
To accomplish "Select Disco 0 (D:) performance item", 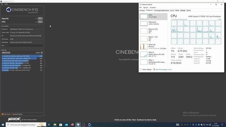I will [x=153, y=31].
